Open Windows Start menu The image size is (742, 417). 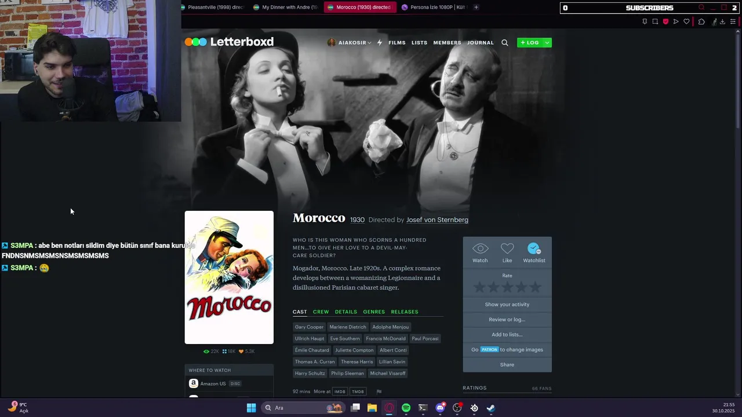251,408
